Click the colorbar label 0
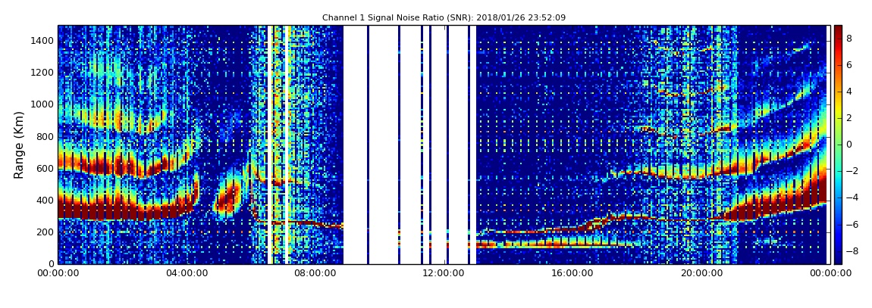 pos(849,145)
